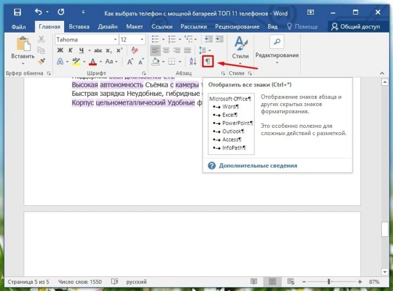Viewport: 393px width, 291px height.
Task: Click the Sort A-Z icon
Action: point(193,61)
